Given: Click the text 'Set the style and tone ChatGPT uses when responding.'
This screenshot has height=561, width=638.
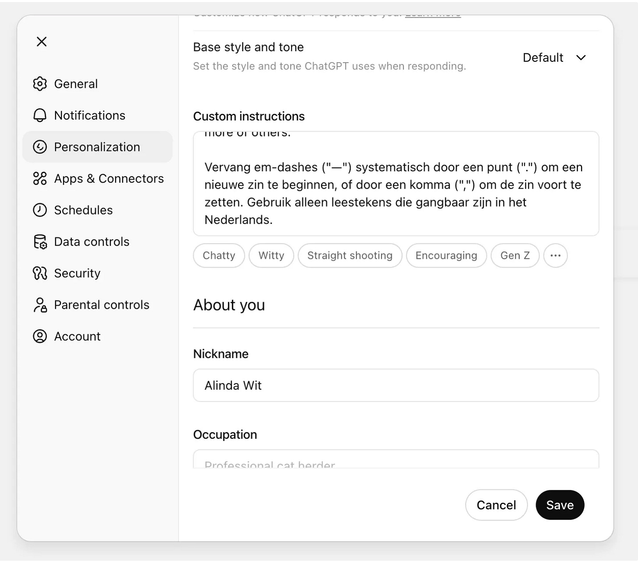Looking at the screenshot, I should pos(330,66).
